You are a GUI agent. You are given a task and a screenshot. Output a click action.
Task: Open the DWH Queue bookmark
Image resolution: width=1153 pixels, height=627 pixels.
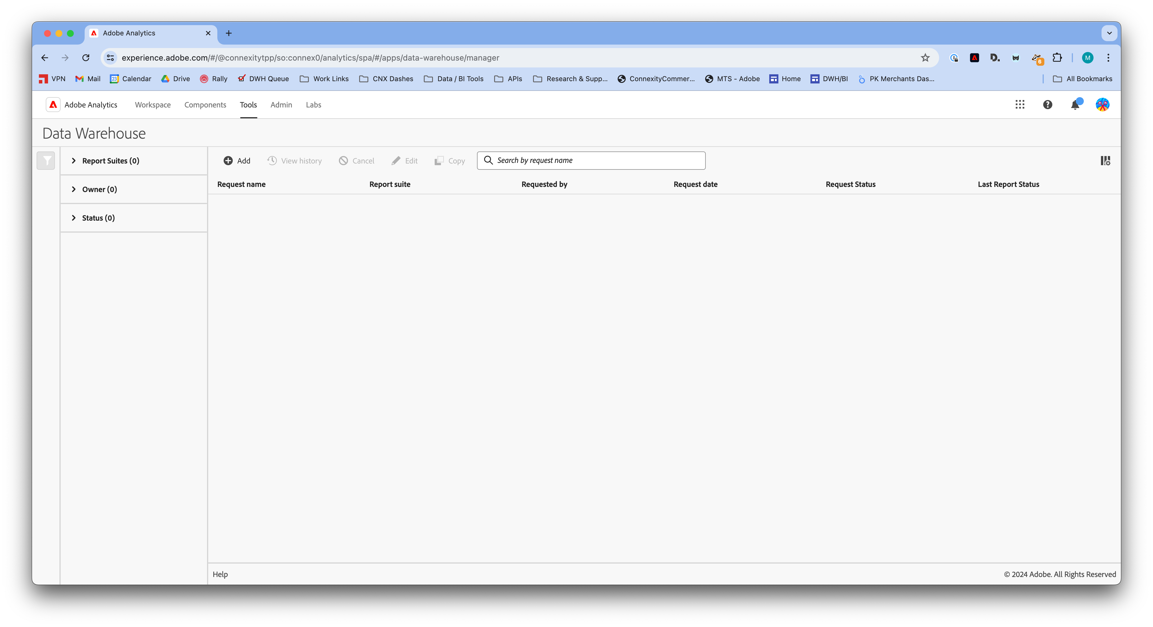tap(263, 79)
